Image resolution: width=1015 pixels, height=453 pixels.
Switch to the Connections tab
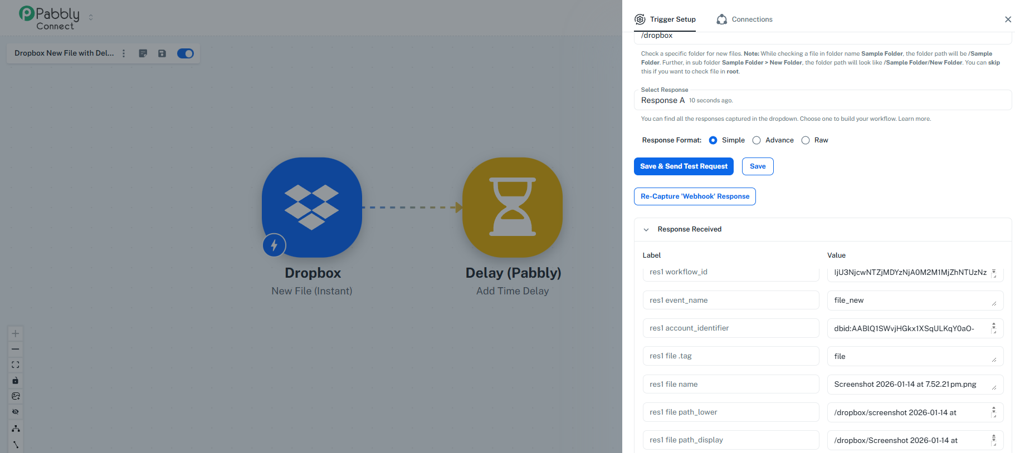coord(745,19)
